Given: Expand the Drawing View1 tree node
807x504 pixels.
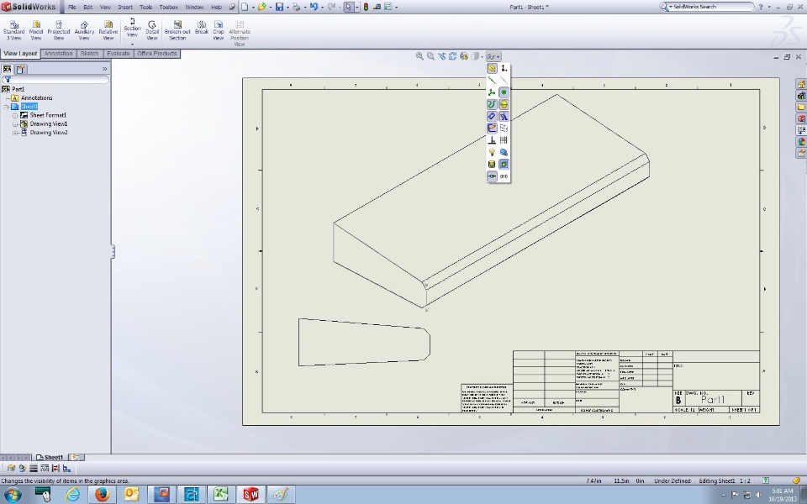Looking at the screenshot, I should [x=15, y=124].
